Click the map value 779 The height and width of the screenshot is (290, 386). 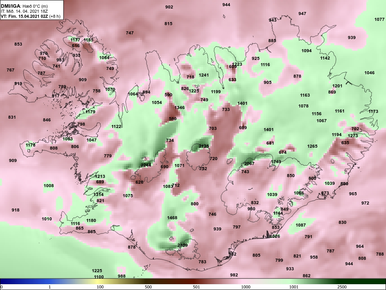[x=108, y=156]
